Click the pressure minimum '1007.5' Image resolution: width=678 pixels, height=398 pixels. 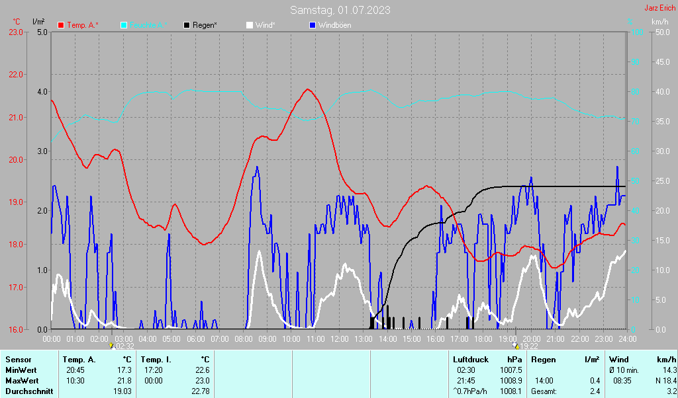pyautogui.click(x=510, y=370)
